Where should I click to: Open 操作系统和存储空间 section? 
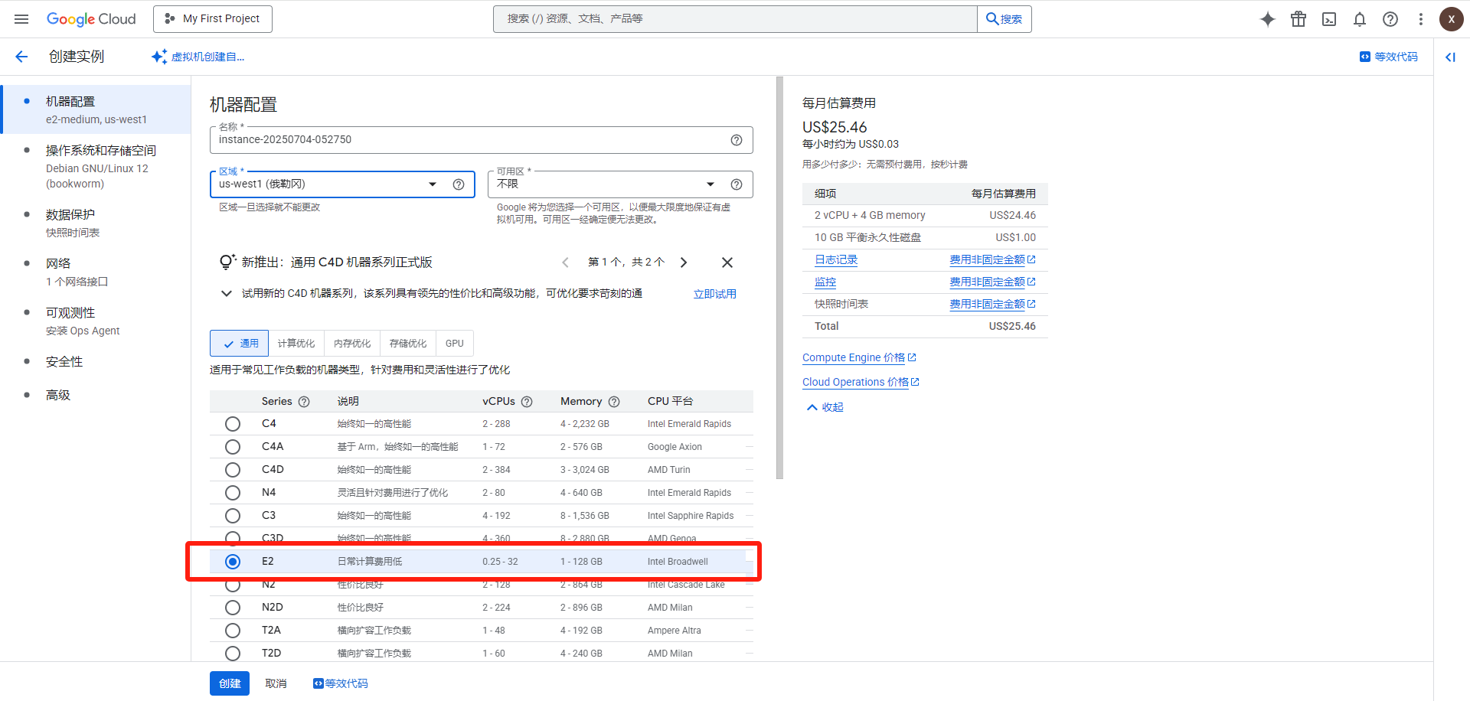[x=96, y=167]
